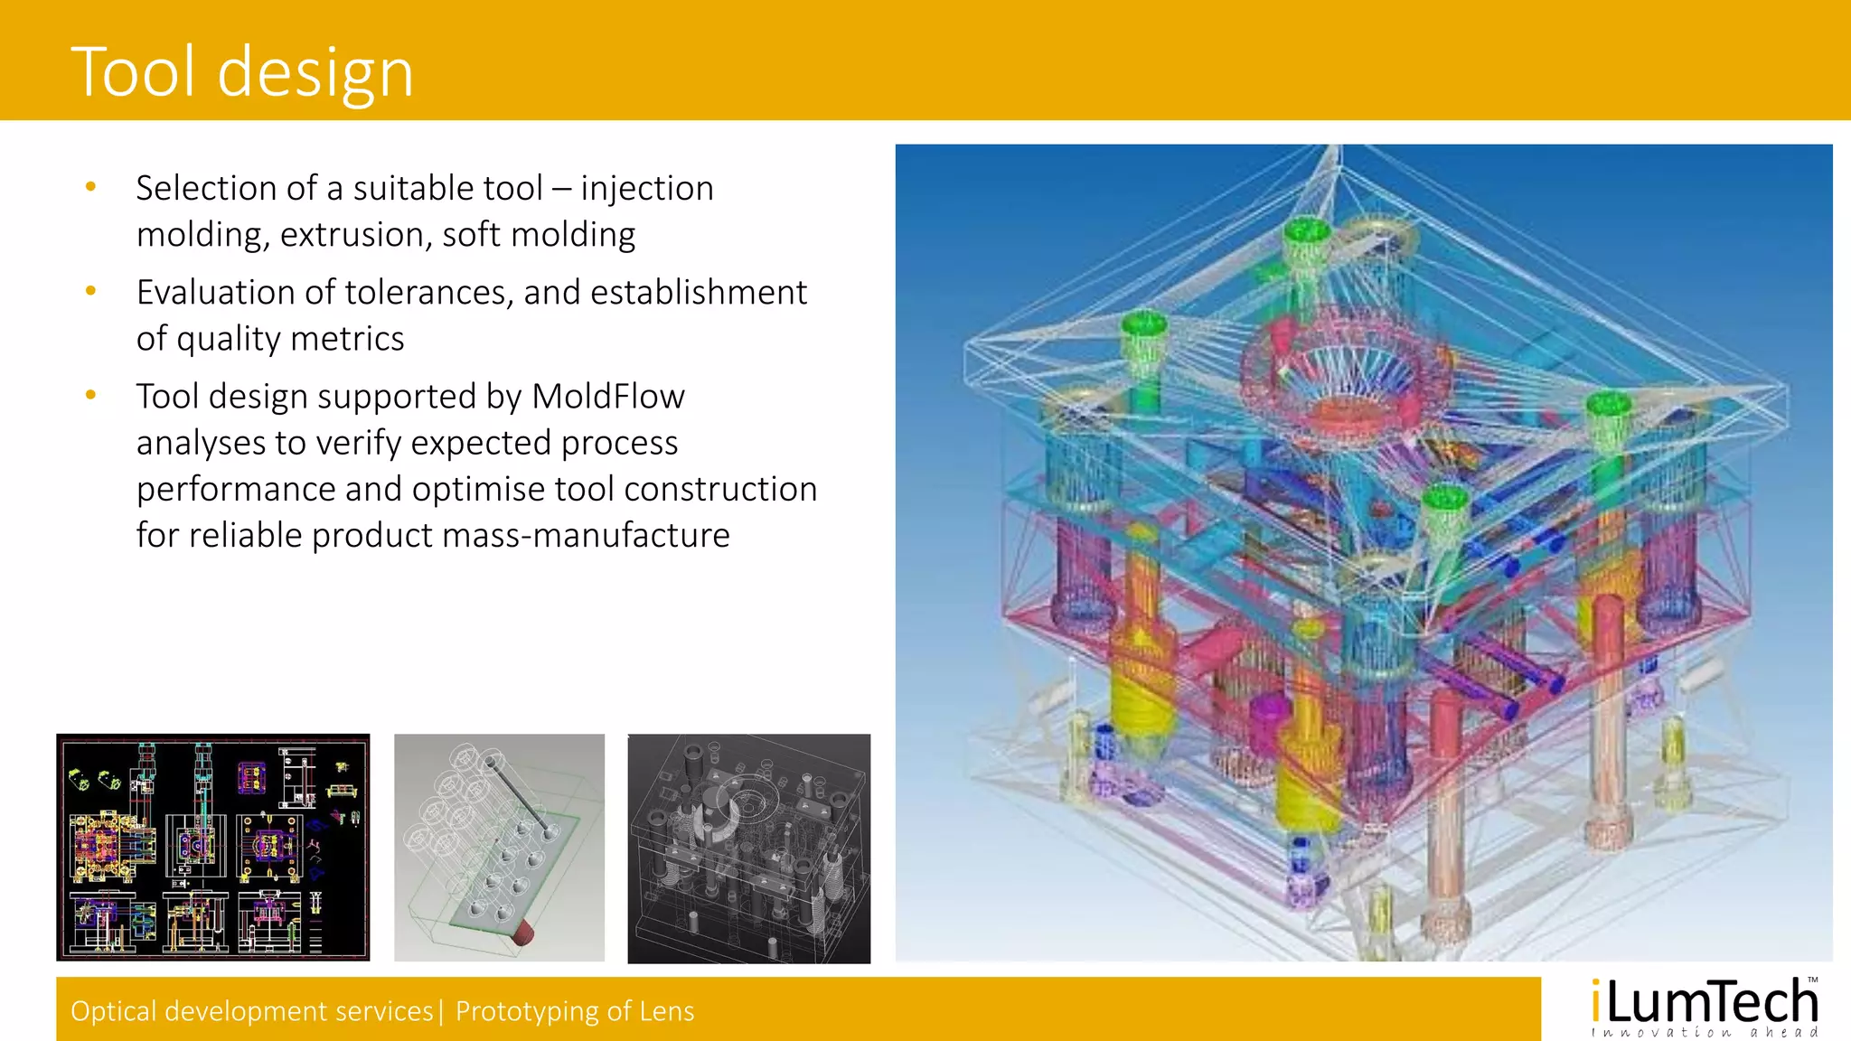Image resolution: width=1851 pixels, height=1041 pixels.
Task: Click the CAD drawing thumbnail with black background
Action: [x=212, y=847]
